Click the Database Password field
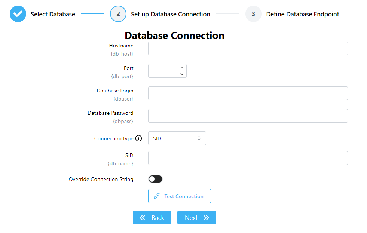The width and height of the screenshot is (367, 233). 248,116
